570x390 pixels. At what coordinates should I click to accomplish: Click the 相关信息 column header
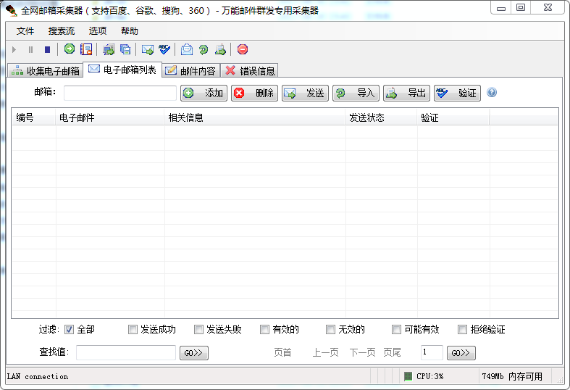click(254, 117)
